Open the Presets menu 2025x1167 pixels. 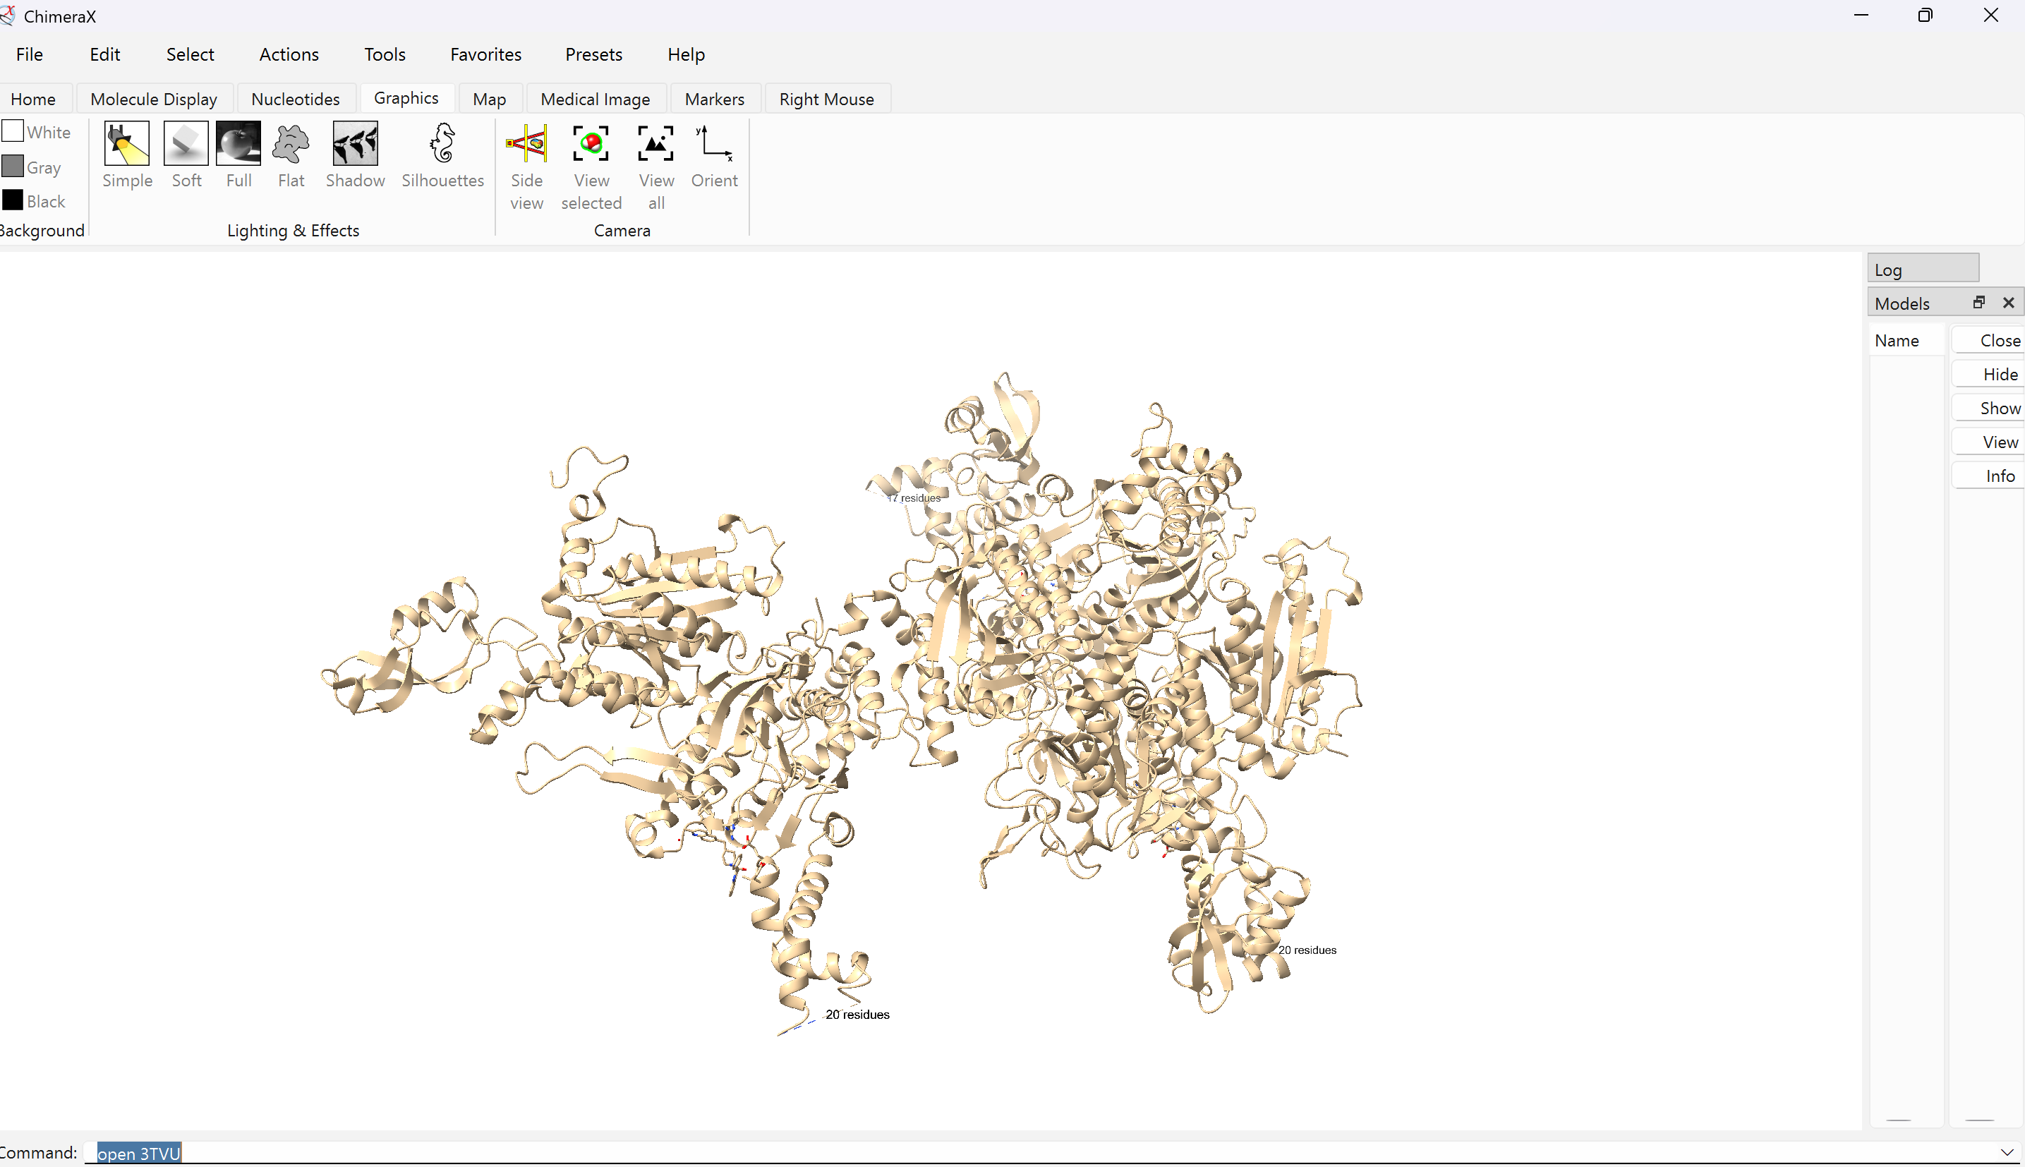click(593, 54)
